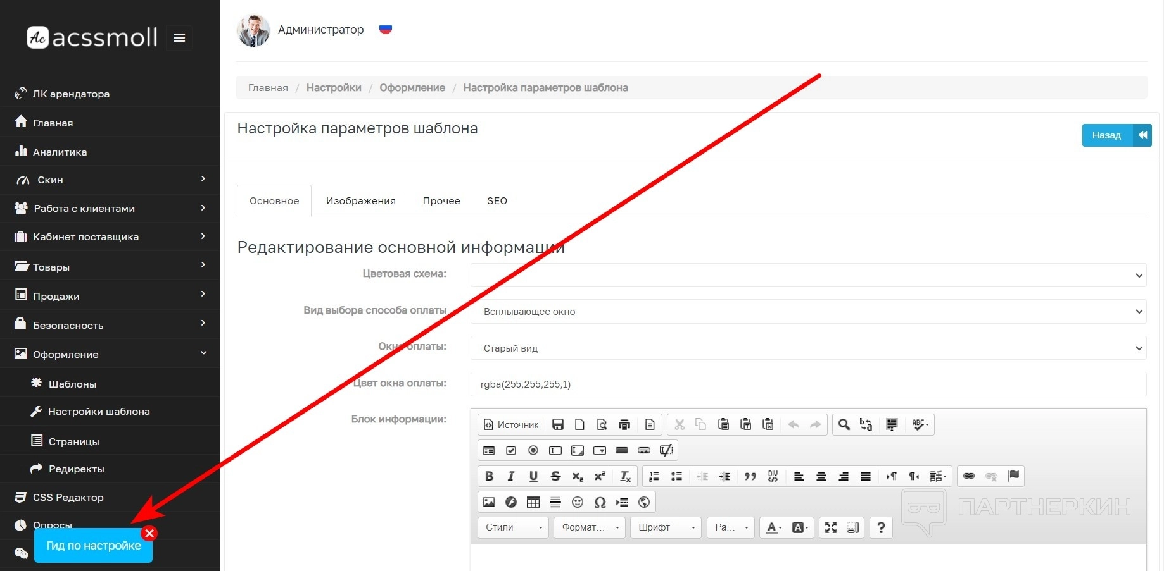Viewport: 1164px width, 571px height.
Task: Open the SEO tab
Action: (497, 201)
